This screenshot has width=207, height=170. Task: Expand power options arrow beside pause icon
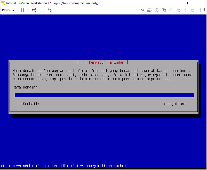tap(28, 10)
